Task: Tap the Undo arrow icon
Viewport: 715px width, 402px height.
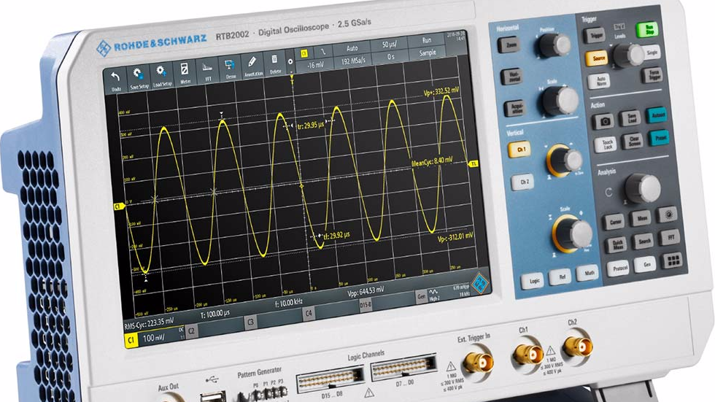Action: [x=115, y=77]
